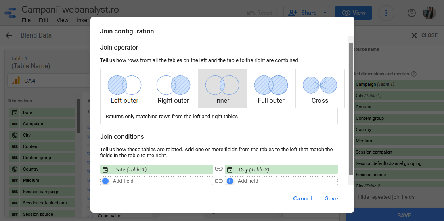Select the Session campaign dimension in Table 1
The height and width of the screenshot is (221, 444).
pos(42,192)
